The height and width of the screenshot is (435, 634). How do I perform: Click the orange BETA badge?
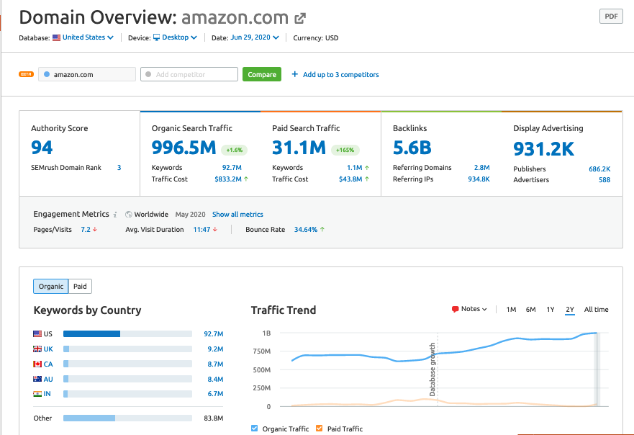pos(27,74)
